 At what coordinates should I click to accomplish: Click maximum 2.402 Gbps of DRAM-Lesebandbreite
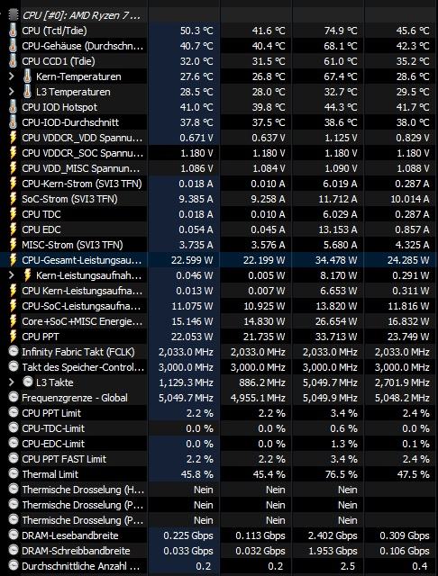click(x=333, y=535)
